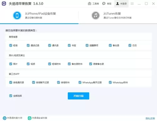Uncheck the 备忘录 checkbox
This screenshot has width=157, height=121.
click(110, 45)
